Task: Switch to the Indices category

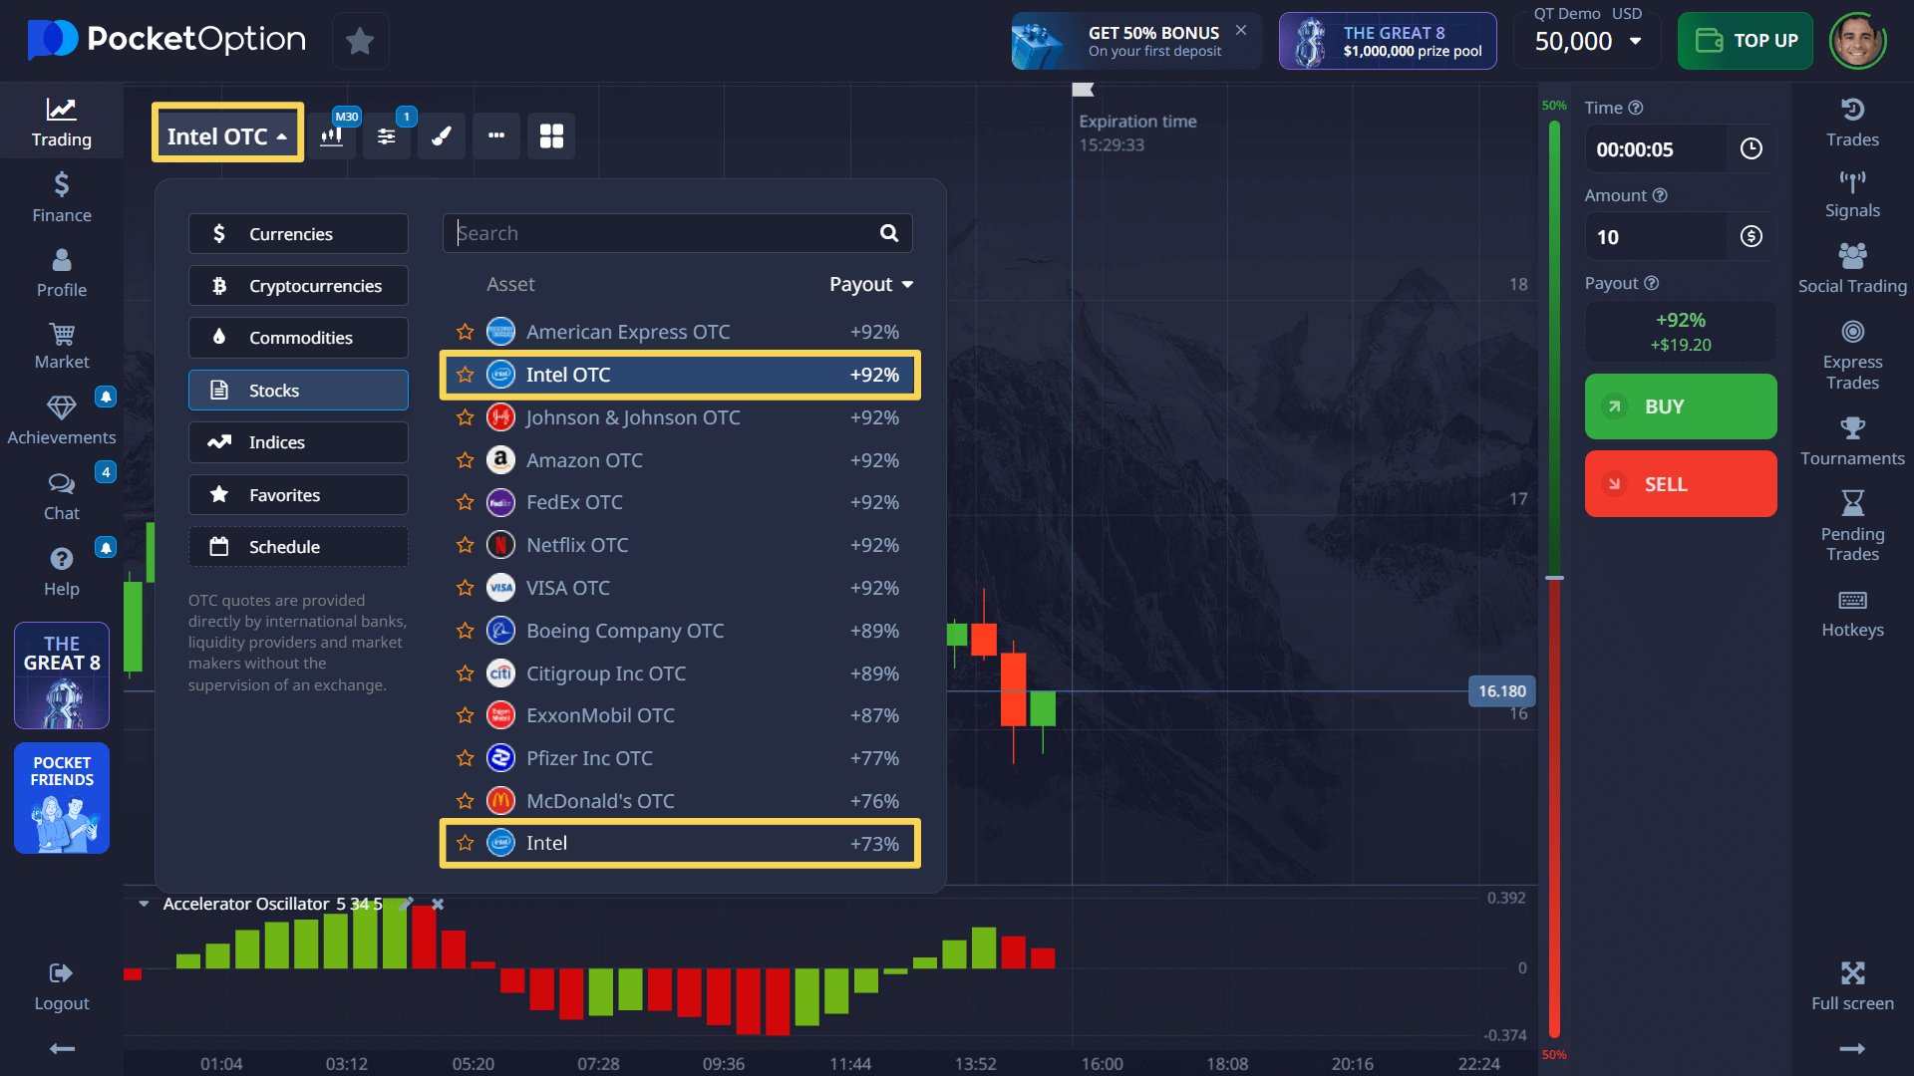Action: 298,442
